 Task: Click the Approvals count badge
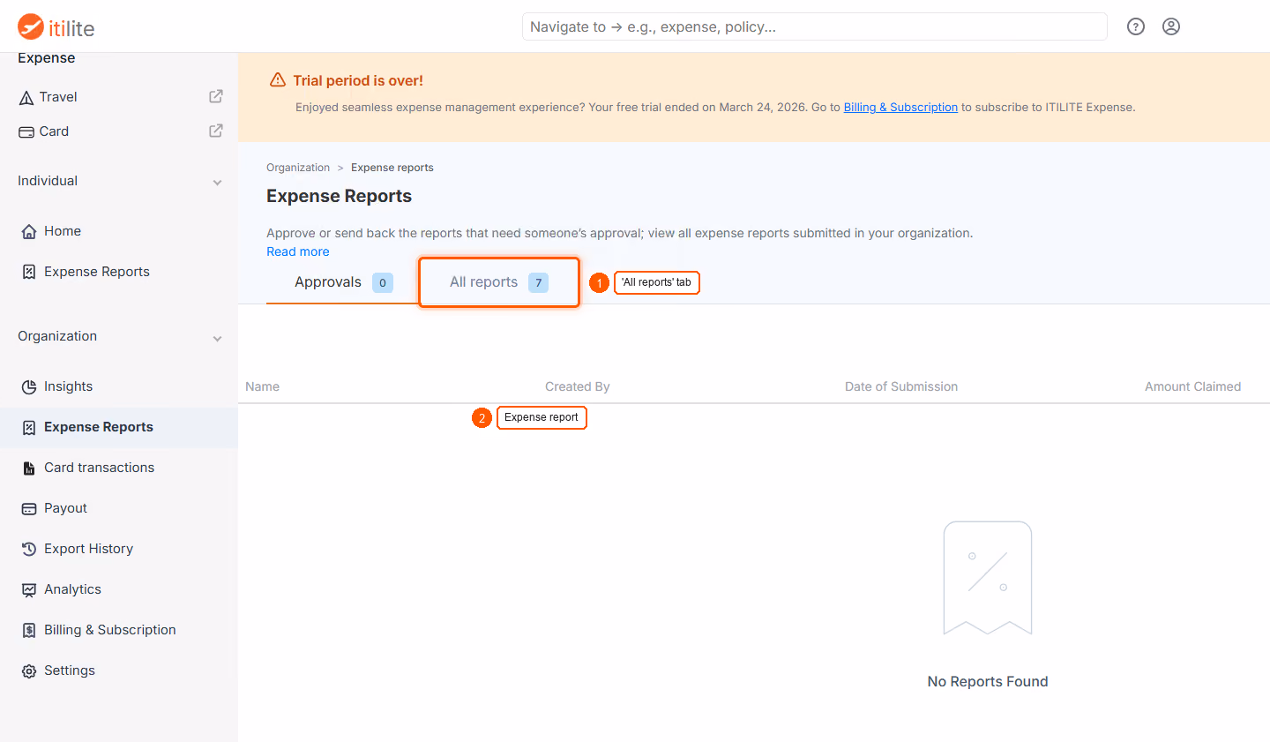(383, 282)
